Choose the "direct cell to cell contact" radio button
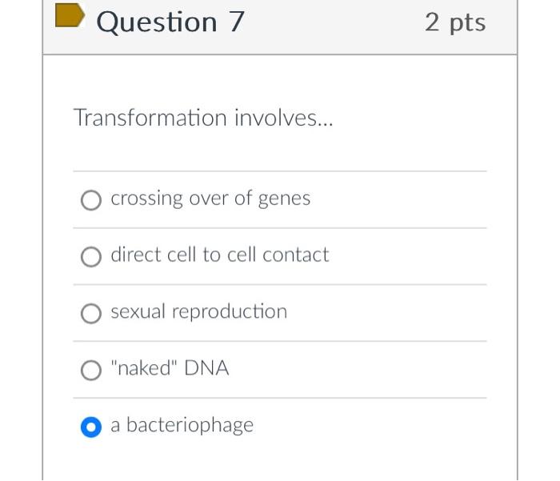The height and width of the screenshot is (481, 560). pyautogui.click(x=91, y=257)
